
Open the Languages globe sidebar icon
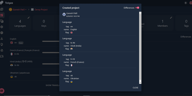tap(2, 33)
